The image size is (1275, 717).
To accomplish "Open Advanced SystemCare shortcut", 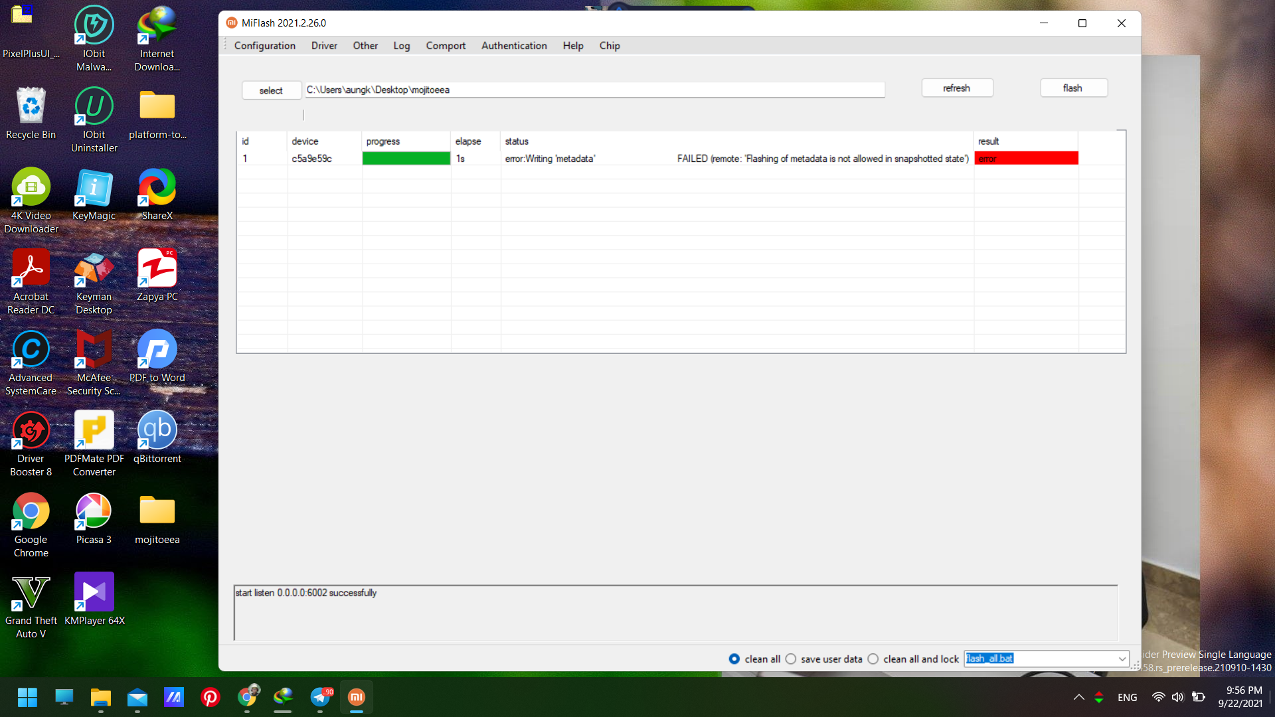I will pyautogui.click(x=31, y=362).
